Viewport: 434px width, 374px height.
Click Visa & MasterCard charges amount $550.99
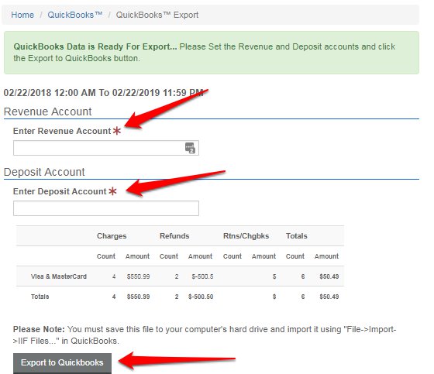click(x=138, y=276)
